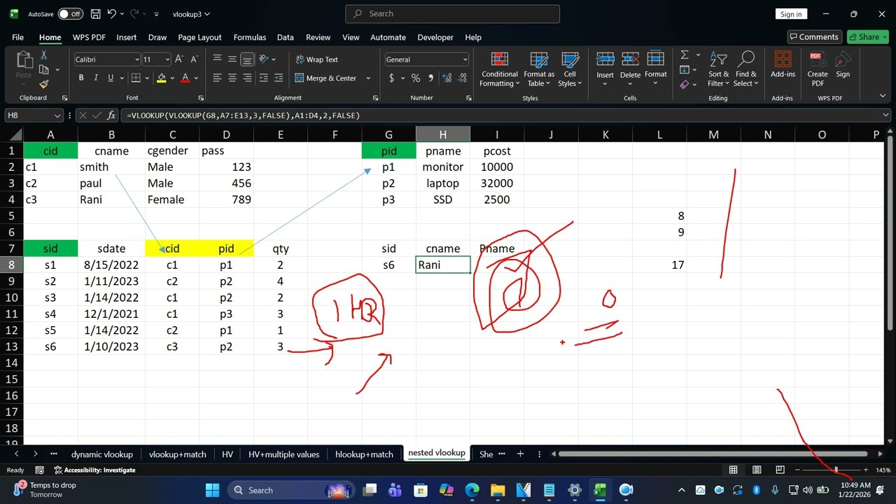The height and width of the screenshot is (504, 896).
Task: Toggle Merge & Center for the cell
Action: coord(326,78)
